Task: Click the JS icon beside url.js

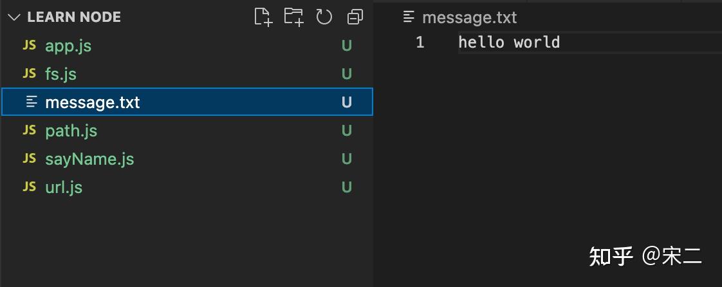Action: (30, 187)
